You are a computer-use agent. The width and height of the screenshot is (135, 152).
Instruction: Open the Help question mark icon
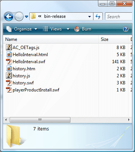126,29
